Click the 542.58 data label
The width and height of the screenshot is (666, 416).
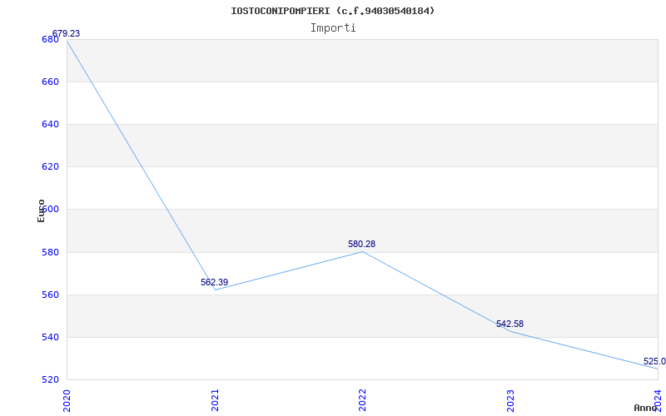(x=509, y=324)
